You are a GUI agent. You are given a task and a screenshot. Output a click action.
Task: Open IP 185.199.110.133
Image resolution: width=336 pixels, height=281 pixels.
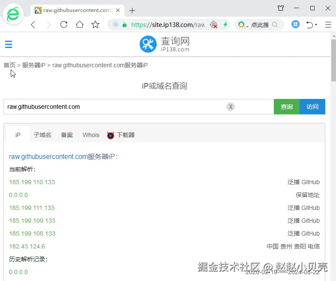pos(32,182)
